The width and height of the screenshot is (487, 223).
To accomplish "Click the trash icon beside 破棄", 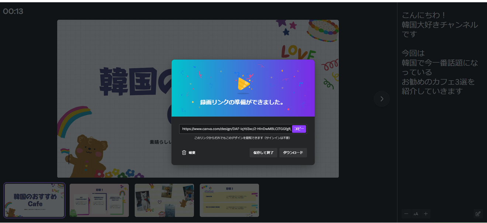I will 184,152.
